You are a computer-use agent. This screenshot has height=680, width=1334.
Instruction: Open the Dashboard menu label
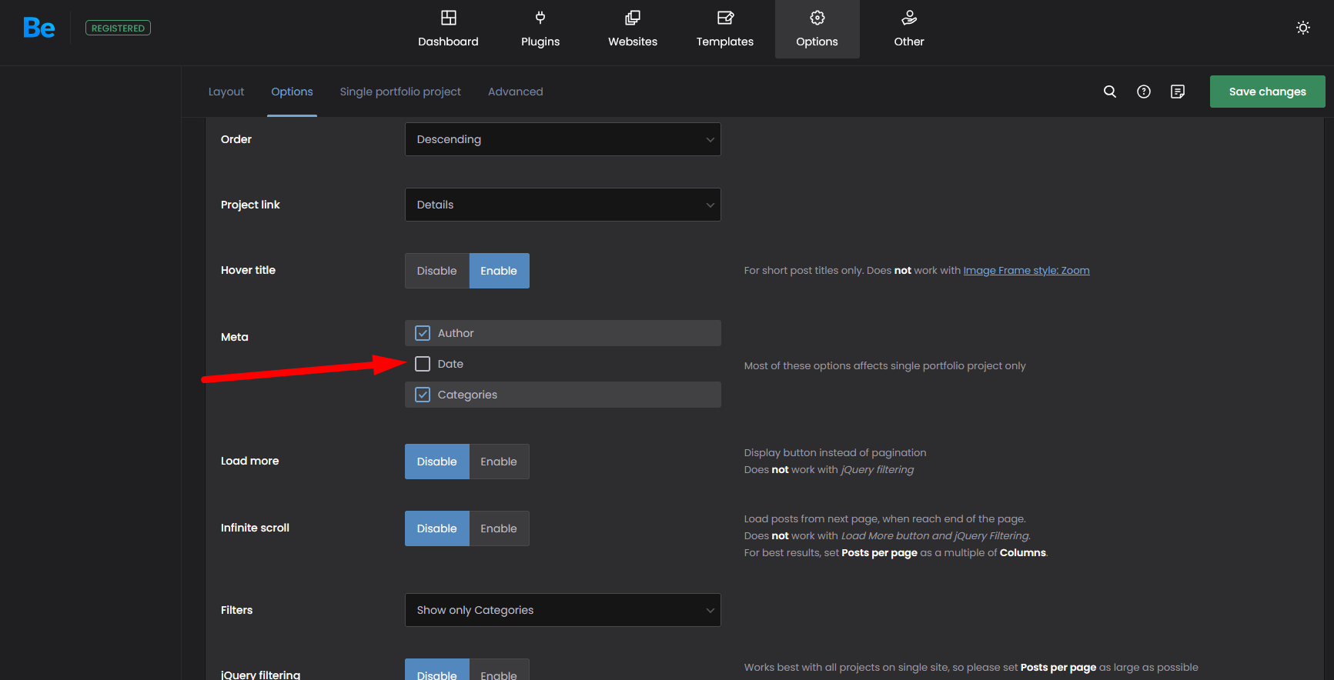448,42
